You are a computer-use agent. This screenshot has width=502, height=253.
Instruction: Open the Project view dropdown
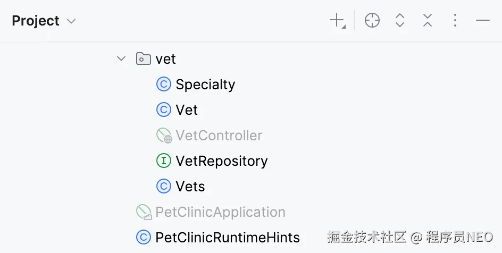point(71,21)
